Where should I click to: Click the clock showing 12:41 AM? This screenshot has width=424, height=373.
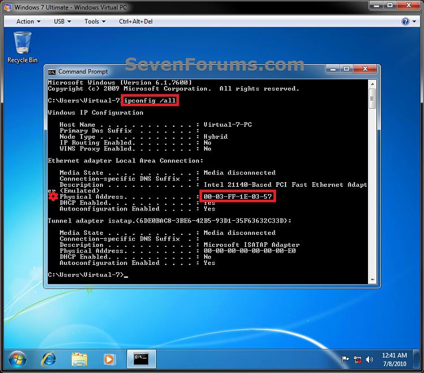click(394, 359)
